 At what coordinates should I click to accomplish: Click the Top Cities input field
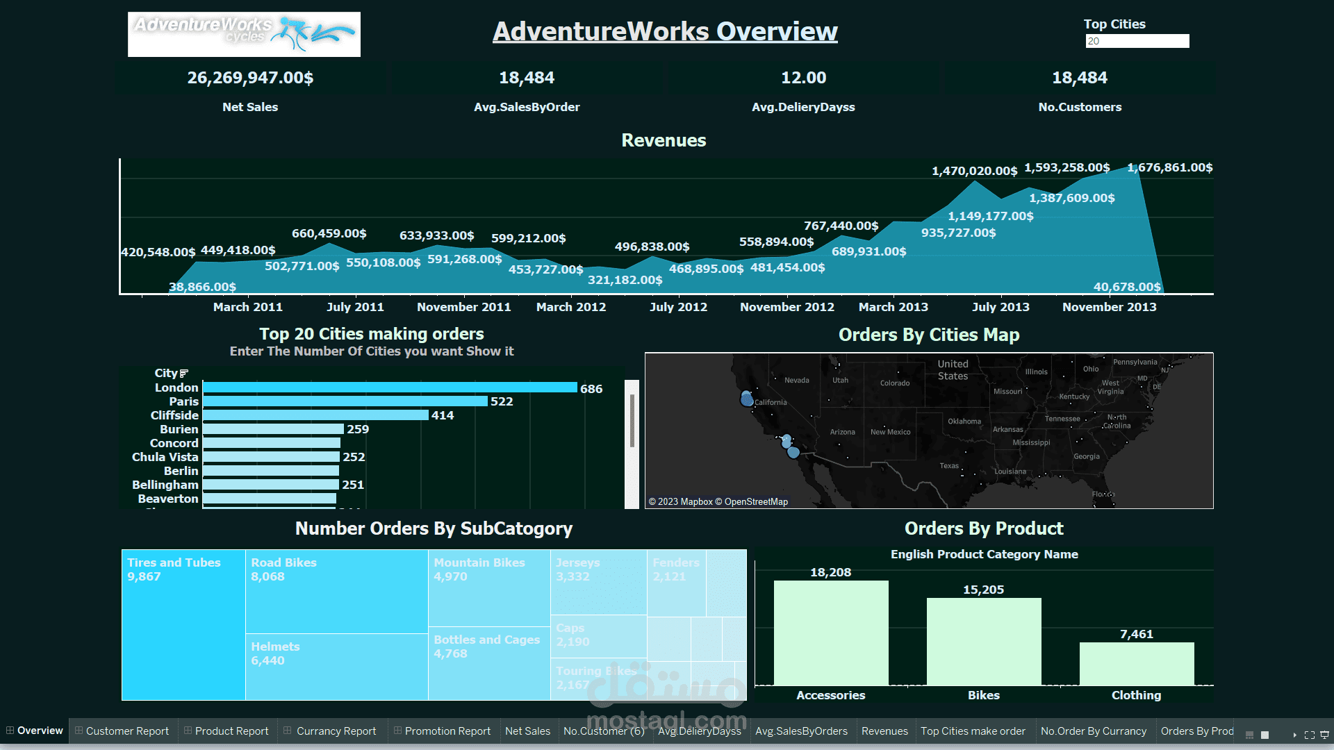point(1137,41)
